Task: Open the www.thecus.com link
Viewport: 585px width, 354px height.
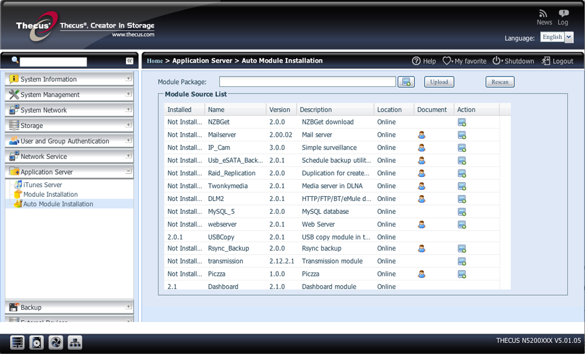Action: (x=133, y=34)
